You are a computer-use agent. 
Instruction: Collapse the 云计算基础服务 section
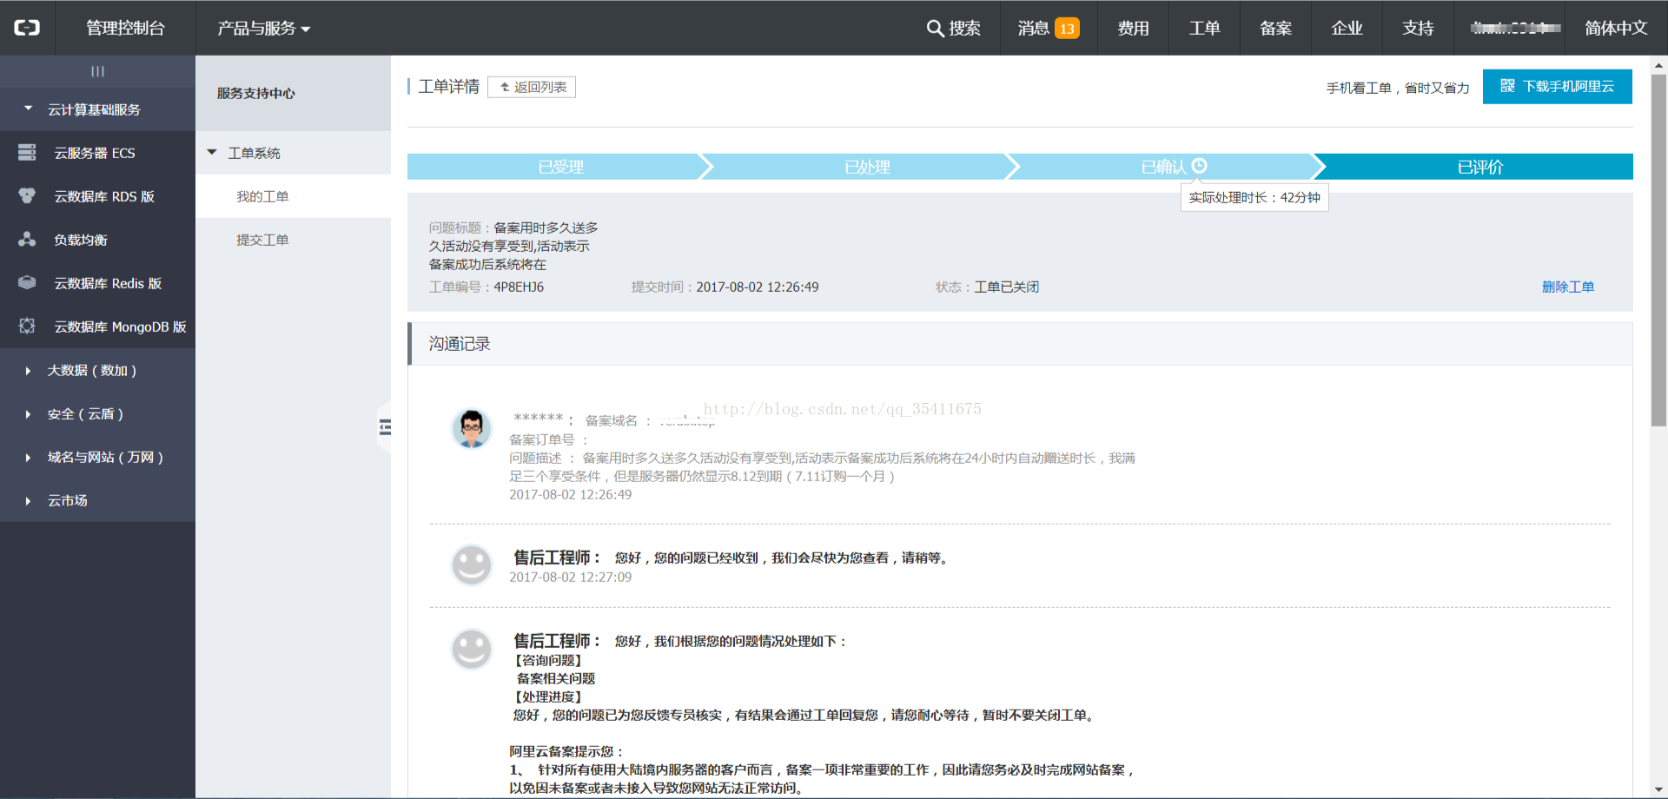[97, 109]
